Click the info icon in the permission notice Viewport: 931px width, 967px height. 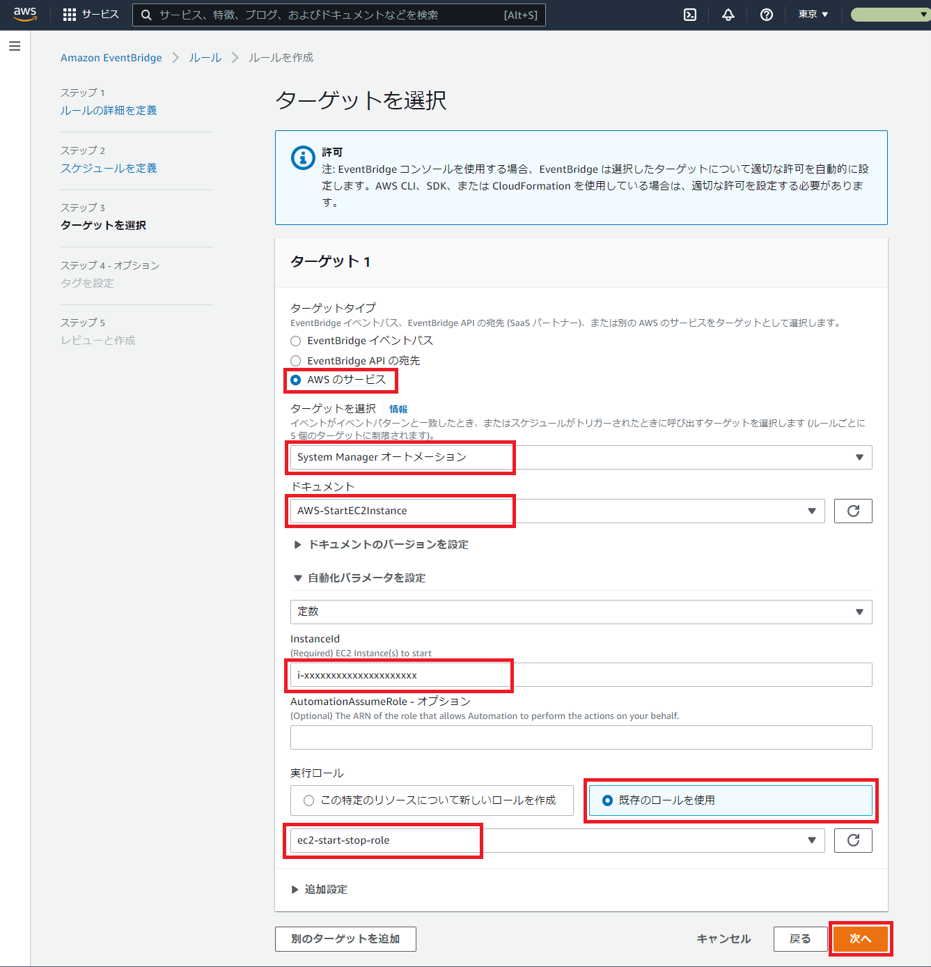(303, 157)
